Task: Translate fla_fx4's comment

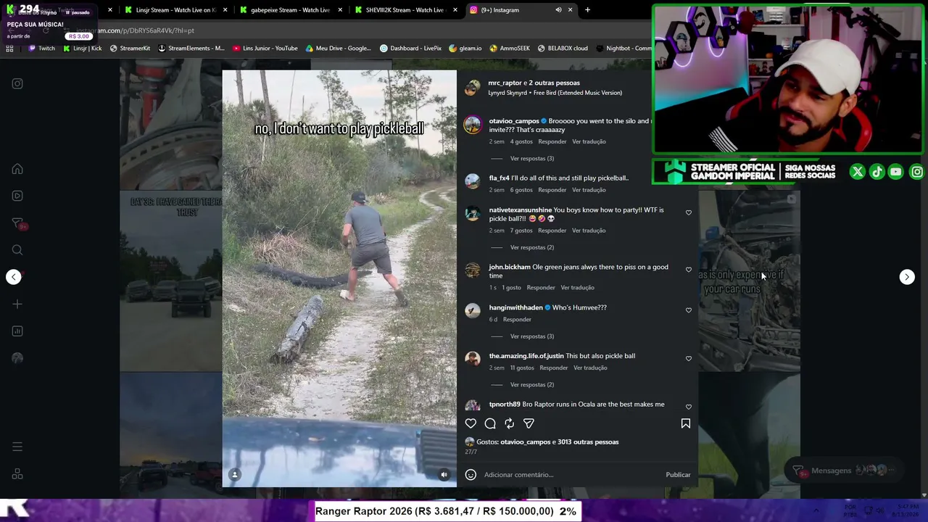Action: click(589, 190)
